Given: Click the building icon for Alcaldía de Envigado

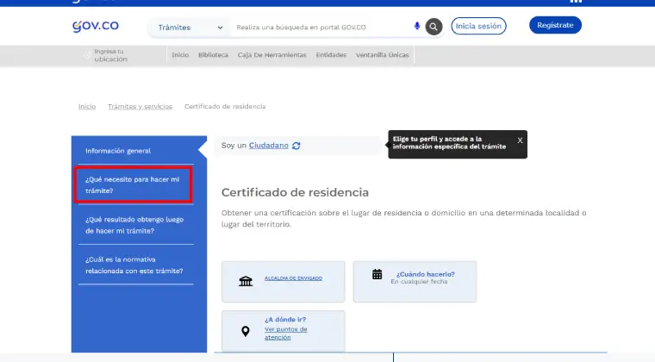Looking at the screenshot, I should coord(246,281).
